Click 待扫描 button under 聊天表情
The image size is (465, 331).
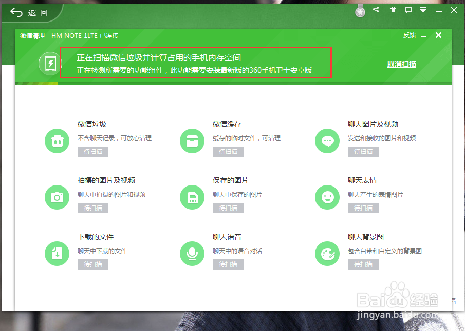(363, 208)
